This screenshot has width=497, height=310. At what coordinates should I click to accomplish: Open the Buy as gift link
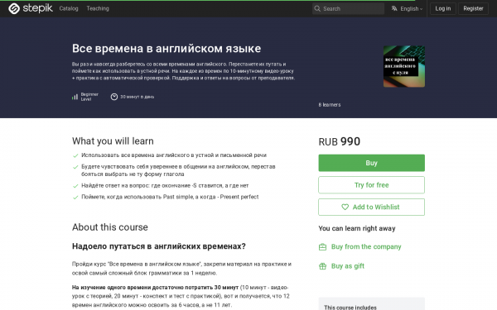tap(348, 266)
